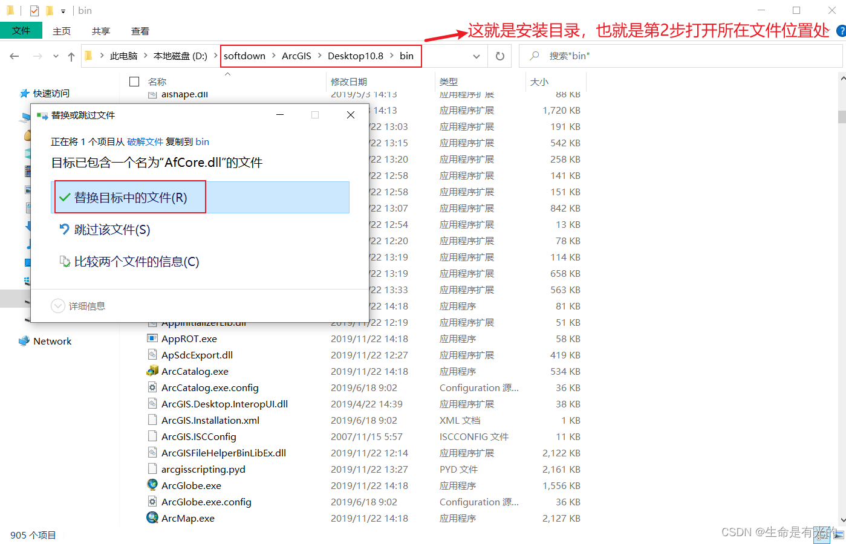846x544 pixels.
Task: Click the scrollbar down arrow
Action: (x=842, y=520)
